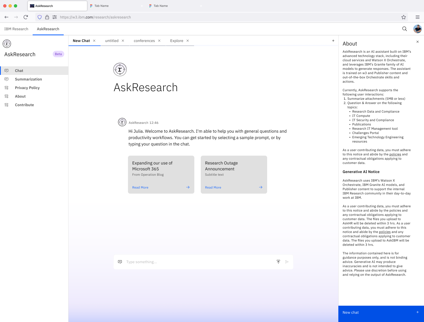This screenshot has height=322, width=424.
Task: Close the About panel
Action: tap(418, 42)
